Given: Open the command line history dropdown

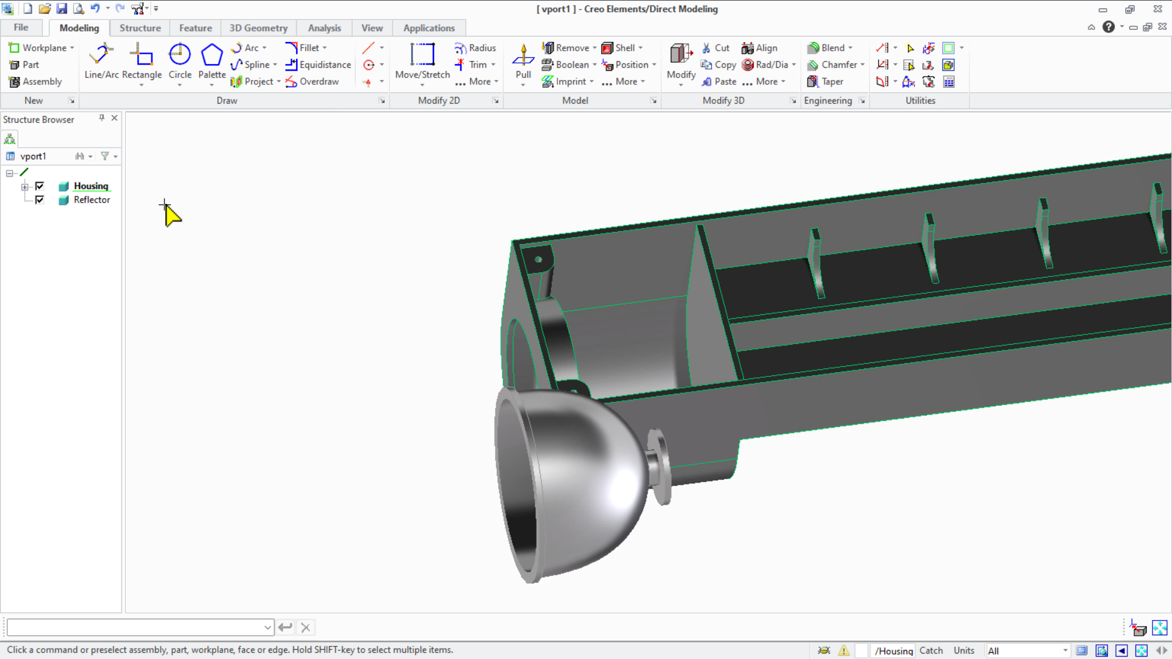Looking at the screenshot, I should point(267,627).
